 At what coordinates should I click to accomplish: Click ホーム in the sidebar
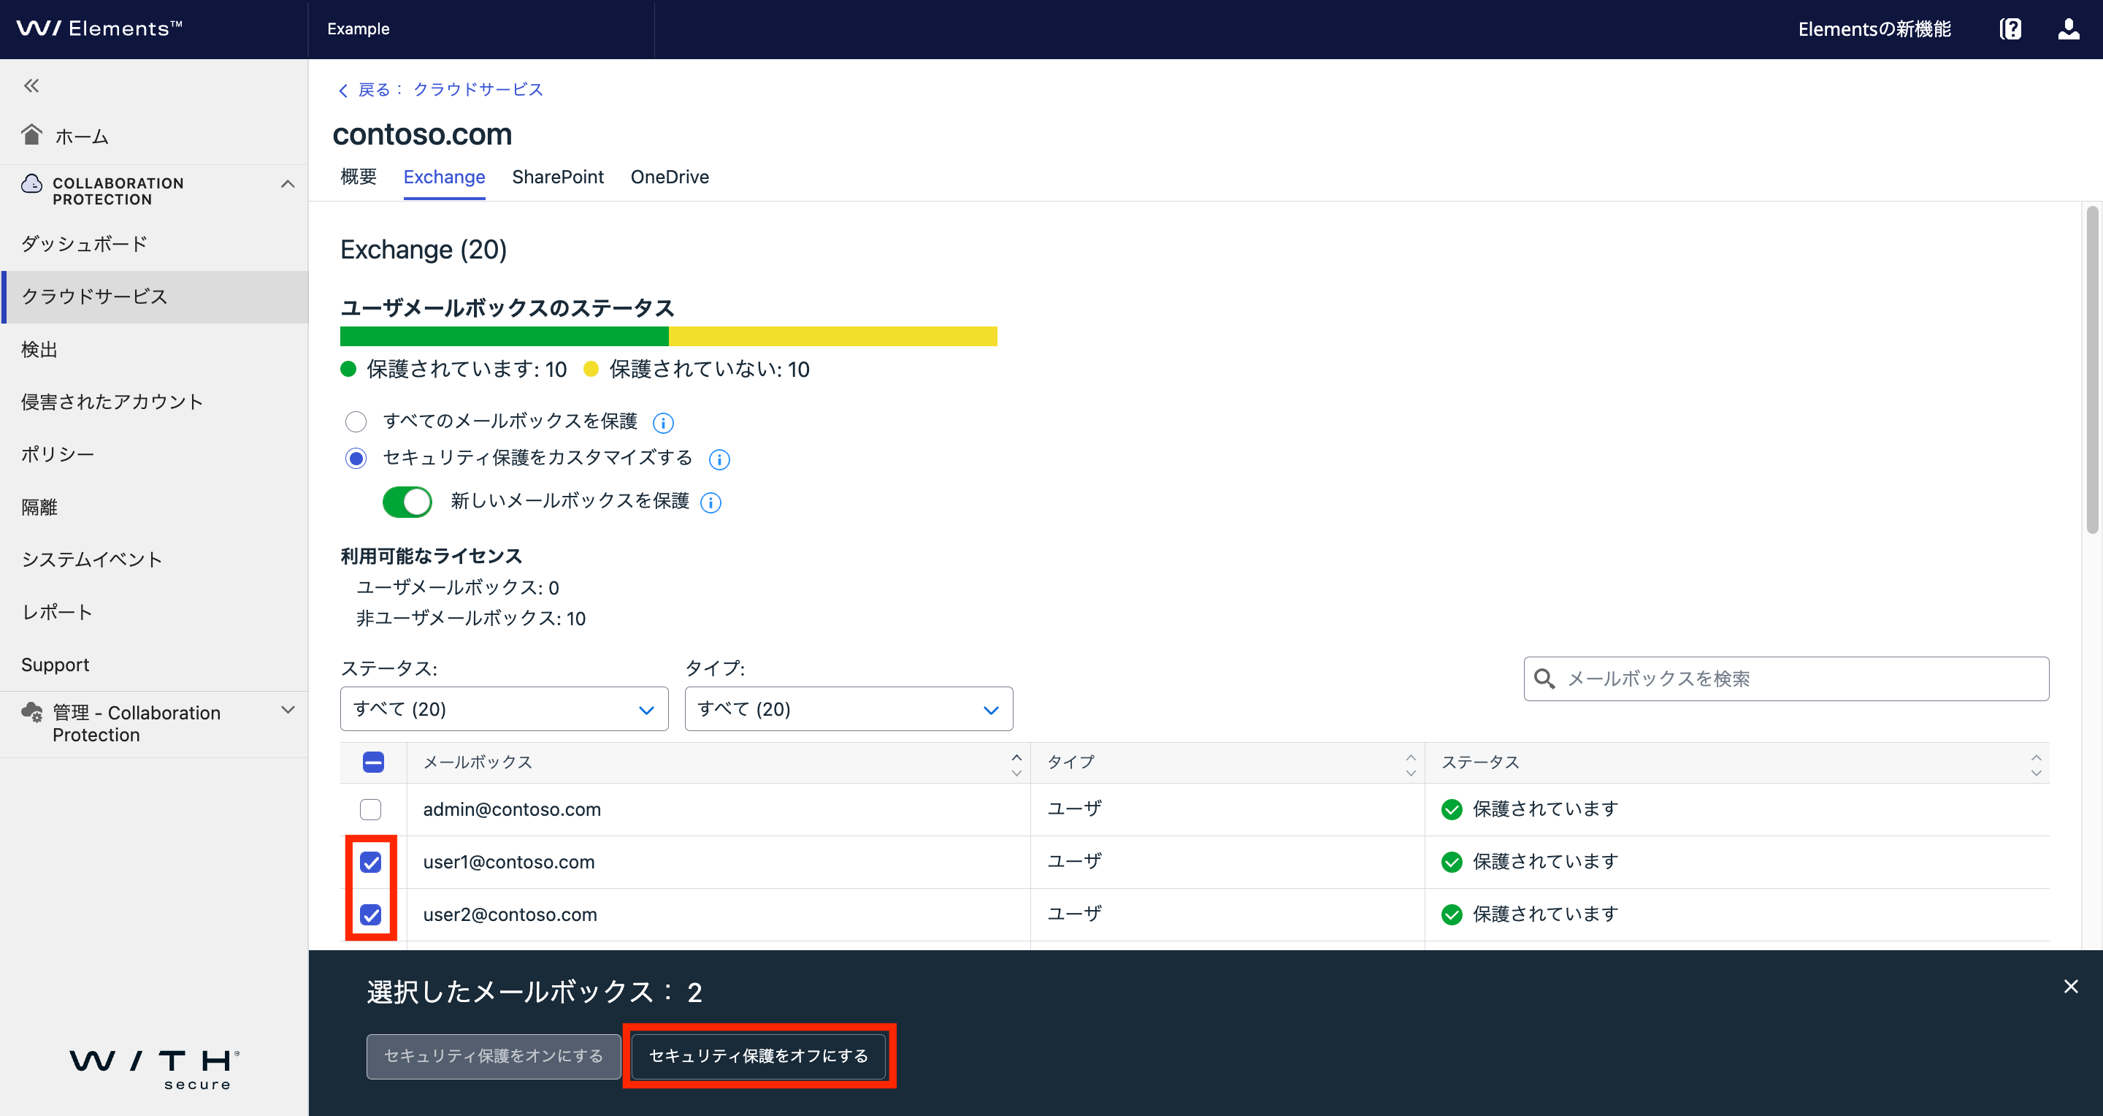point(82,137)
